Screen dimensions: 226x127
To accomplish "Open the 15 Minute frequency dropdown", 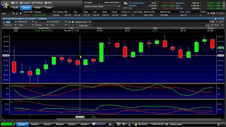I will point(10,25).
